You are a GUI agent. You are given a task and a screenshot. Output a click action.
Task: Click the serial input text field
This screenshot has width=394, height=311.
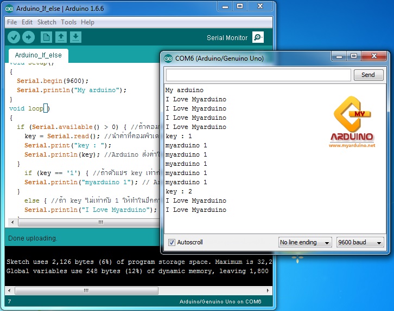258,75
